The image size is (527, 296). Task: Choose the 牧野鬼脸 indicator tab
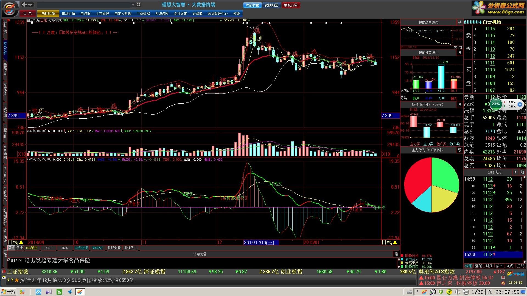114,248
